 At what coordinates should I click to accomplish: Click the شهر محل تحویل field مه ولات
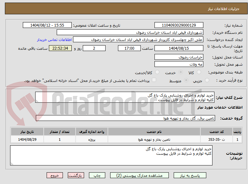click(x=179, y=64)
